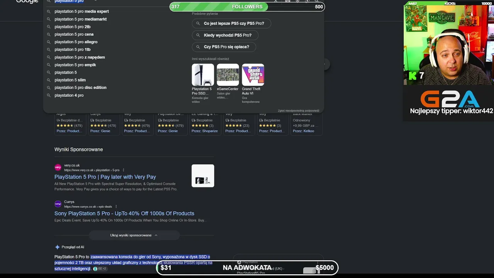The image size is (494, 278).
Task: Click the very.co.uk 'playstation › 5-pro' URL
Action: 91,170
